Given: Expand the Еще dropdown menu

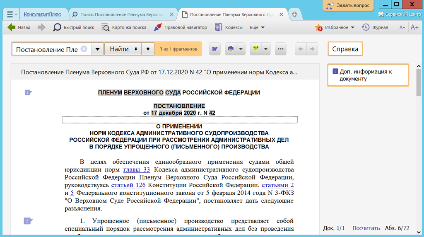Looking at the screenshot, I should pyautogui.click(x=257, y=27).
